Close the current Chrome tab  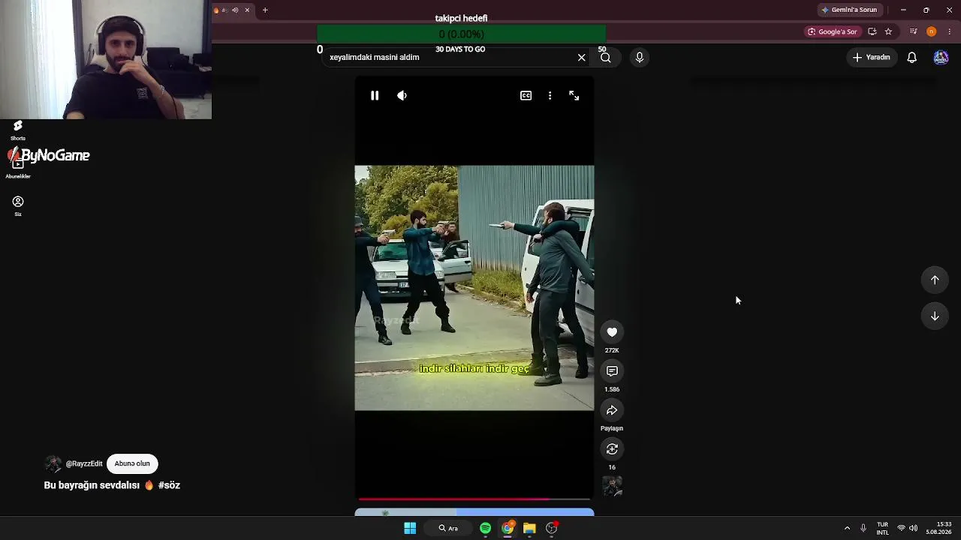(x=247, y=10)
